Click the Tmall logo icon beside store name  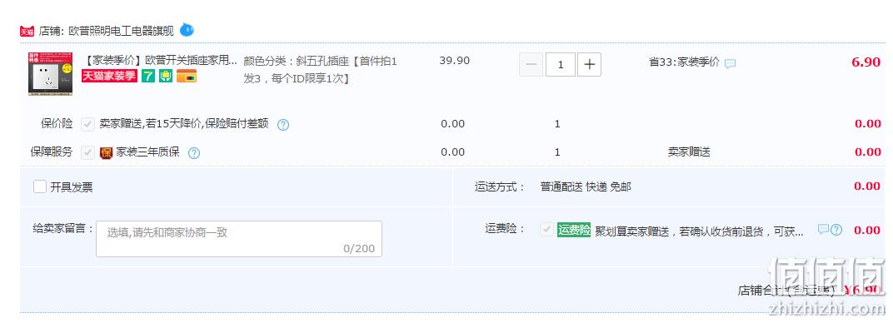point(27,32)
